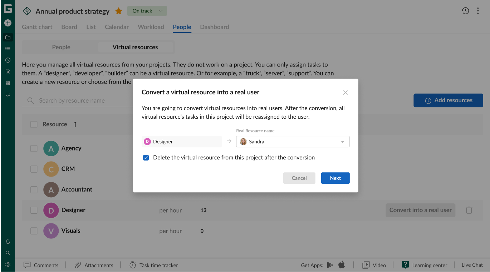Image resolution: width=490 pixels, height=272 pixels.
Task: Open the Projects panel in the sidebar
Action: coord(8,37)
